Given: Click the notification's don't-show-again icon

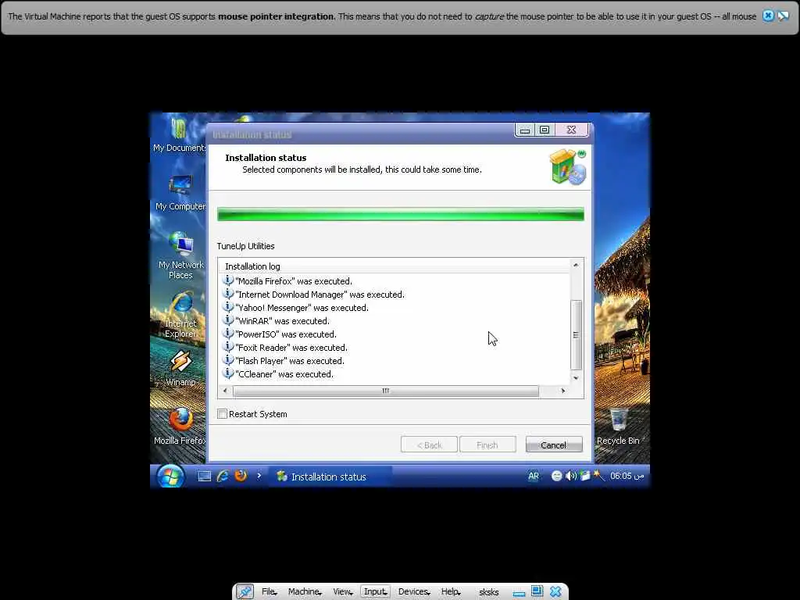Looking at the screenshot, I should click(783, 16).
